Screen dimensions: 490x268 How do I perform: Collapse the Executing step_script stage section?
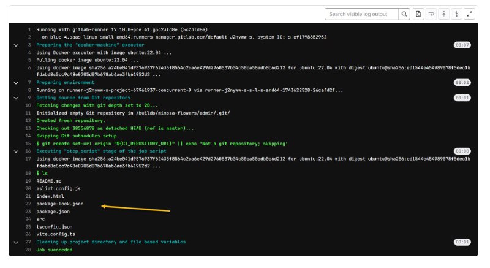point(16,151)
